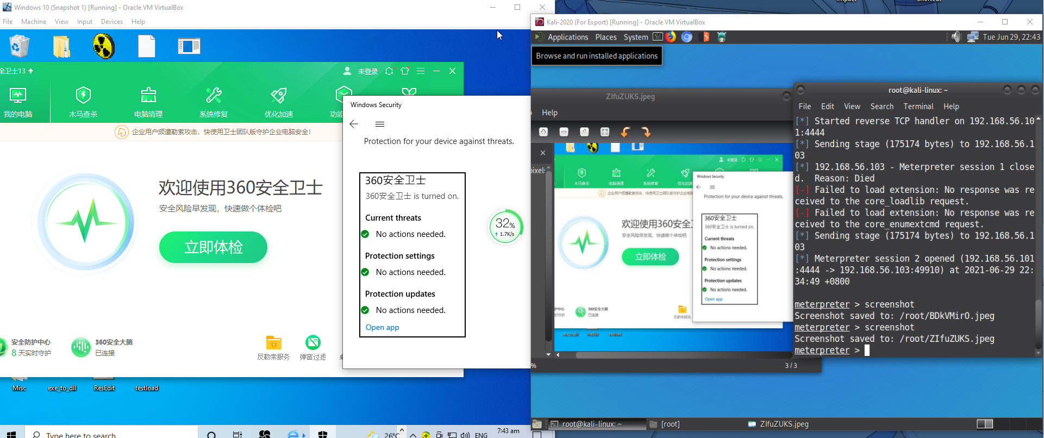This screenshot has height=438, width=1044.
Task: Launch Firefox from Kali panel
Action: coord(671,37)
